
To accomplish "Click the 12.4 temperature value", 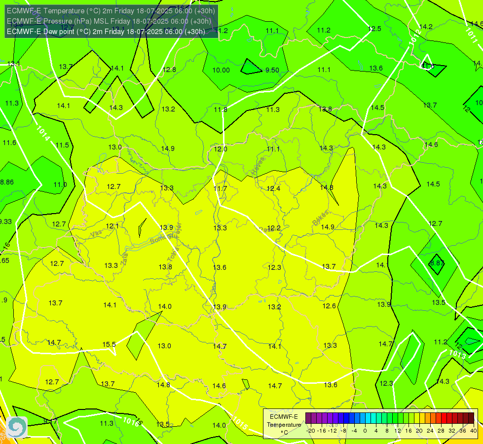I will point(273,188).
